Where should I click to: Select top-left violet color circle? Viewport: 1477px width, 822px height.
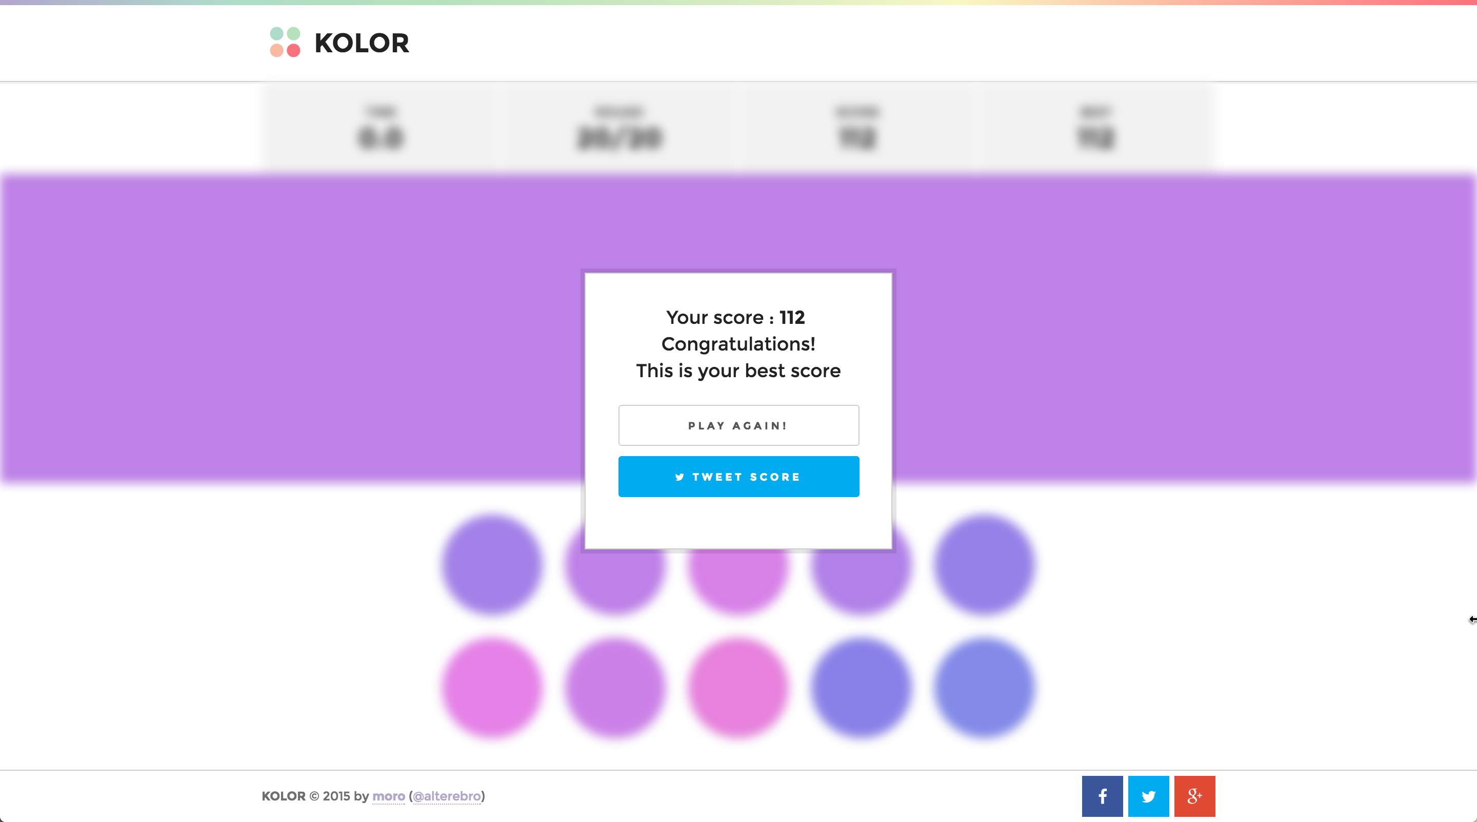point(491,564)
